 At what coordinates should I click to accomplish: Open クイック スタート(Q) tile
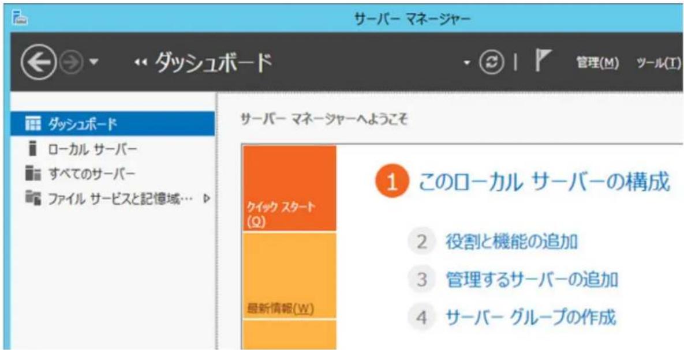click(x=289, y=189)
